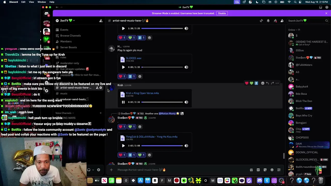Send a gift from the message bar

(x=251, y=170)
